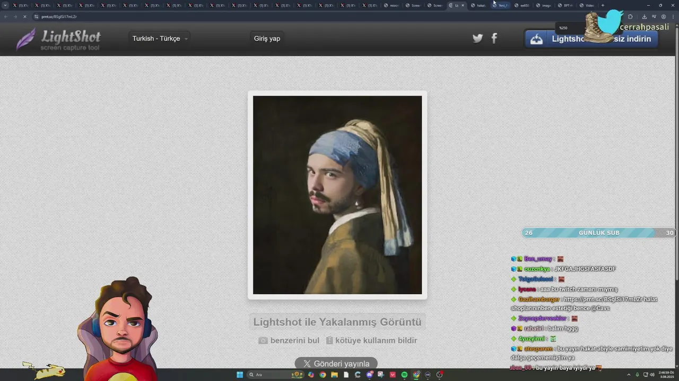679x381 pixels.
Task: Click the microphone system tray icon
Action: pos(637,375)
